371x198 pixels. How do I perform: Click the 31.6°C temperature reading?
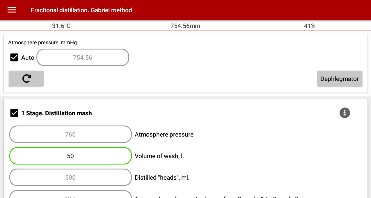tap(61, 26)
